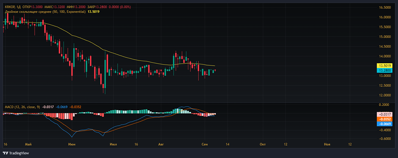
Task: Click the yellow 13.5019 price axis tag
Action: click(x=385, y=66)
